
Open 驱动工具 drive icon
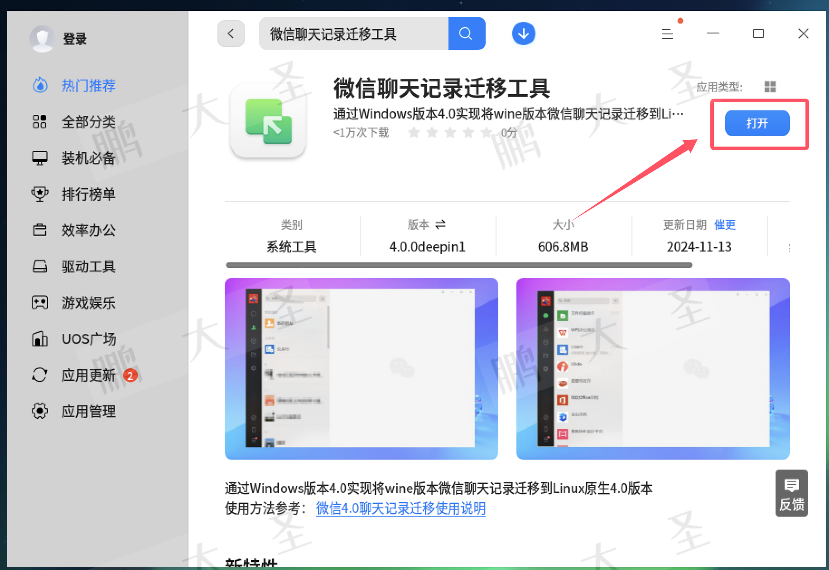[x=40, y=266]
